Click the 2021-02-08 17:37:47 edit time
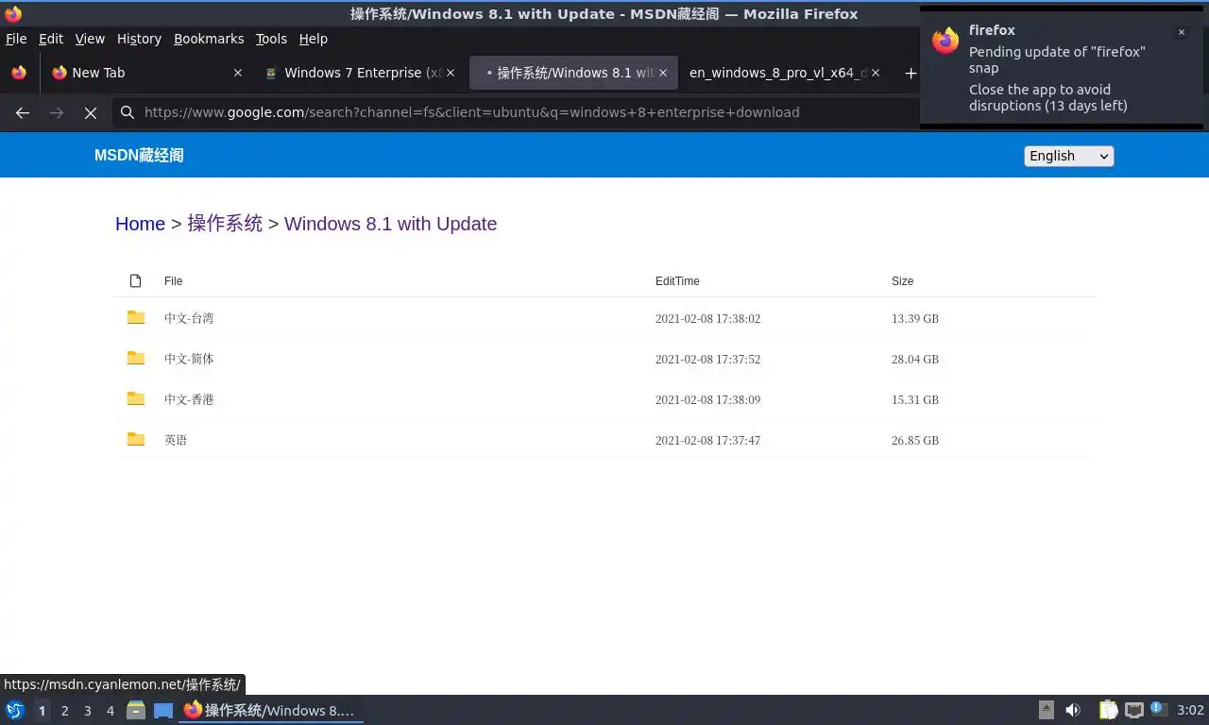 coord(707,441)
